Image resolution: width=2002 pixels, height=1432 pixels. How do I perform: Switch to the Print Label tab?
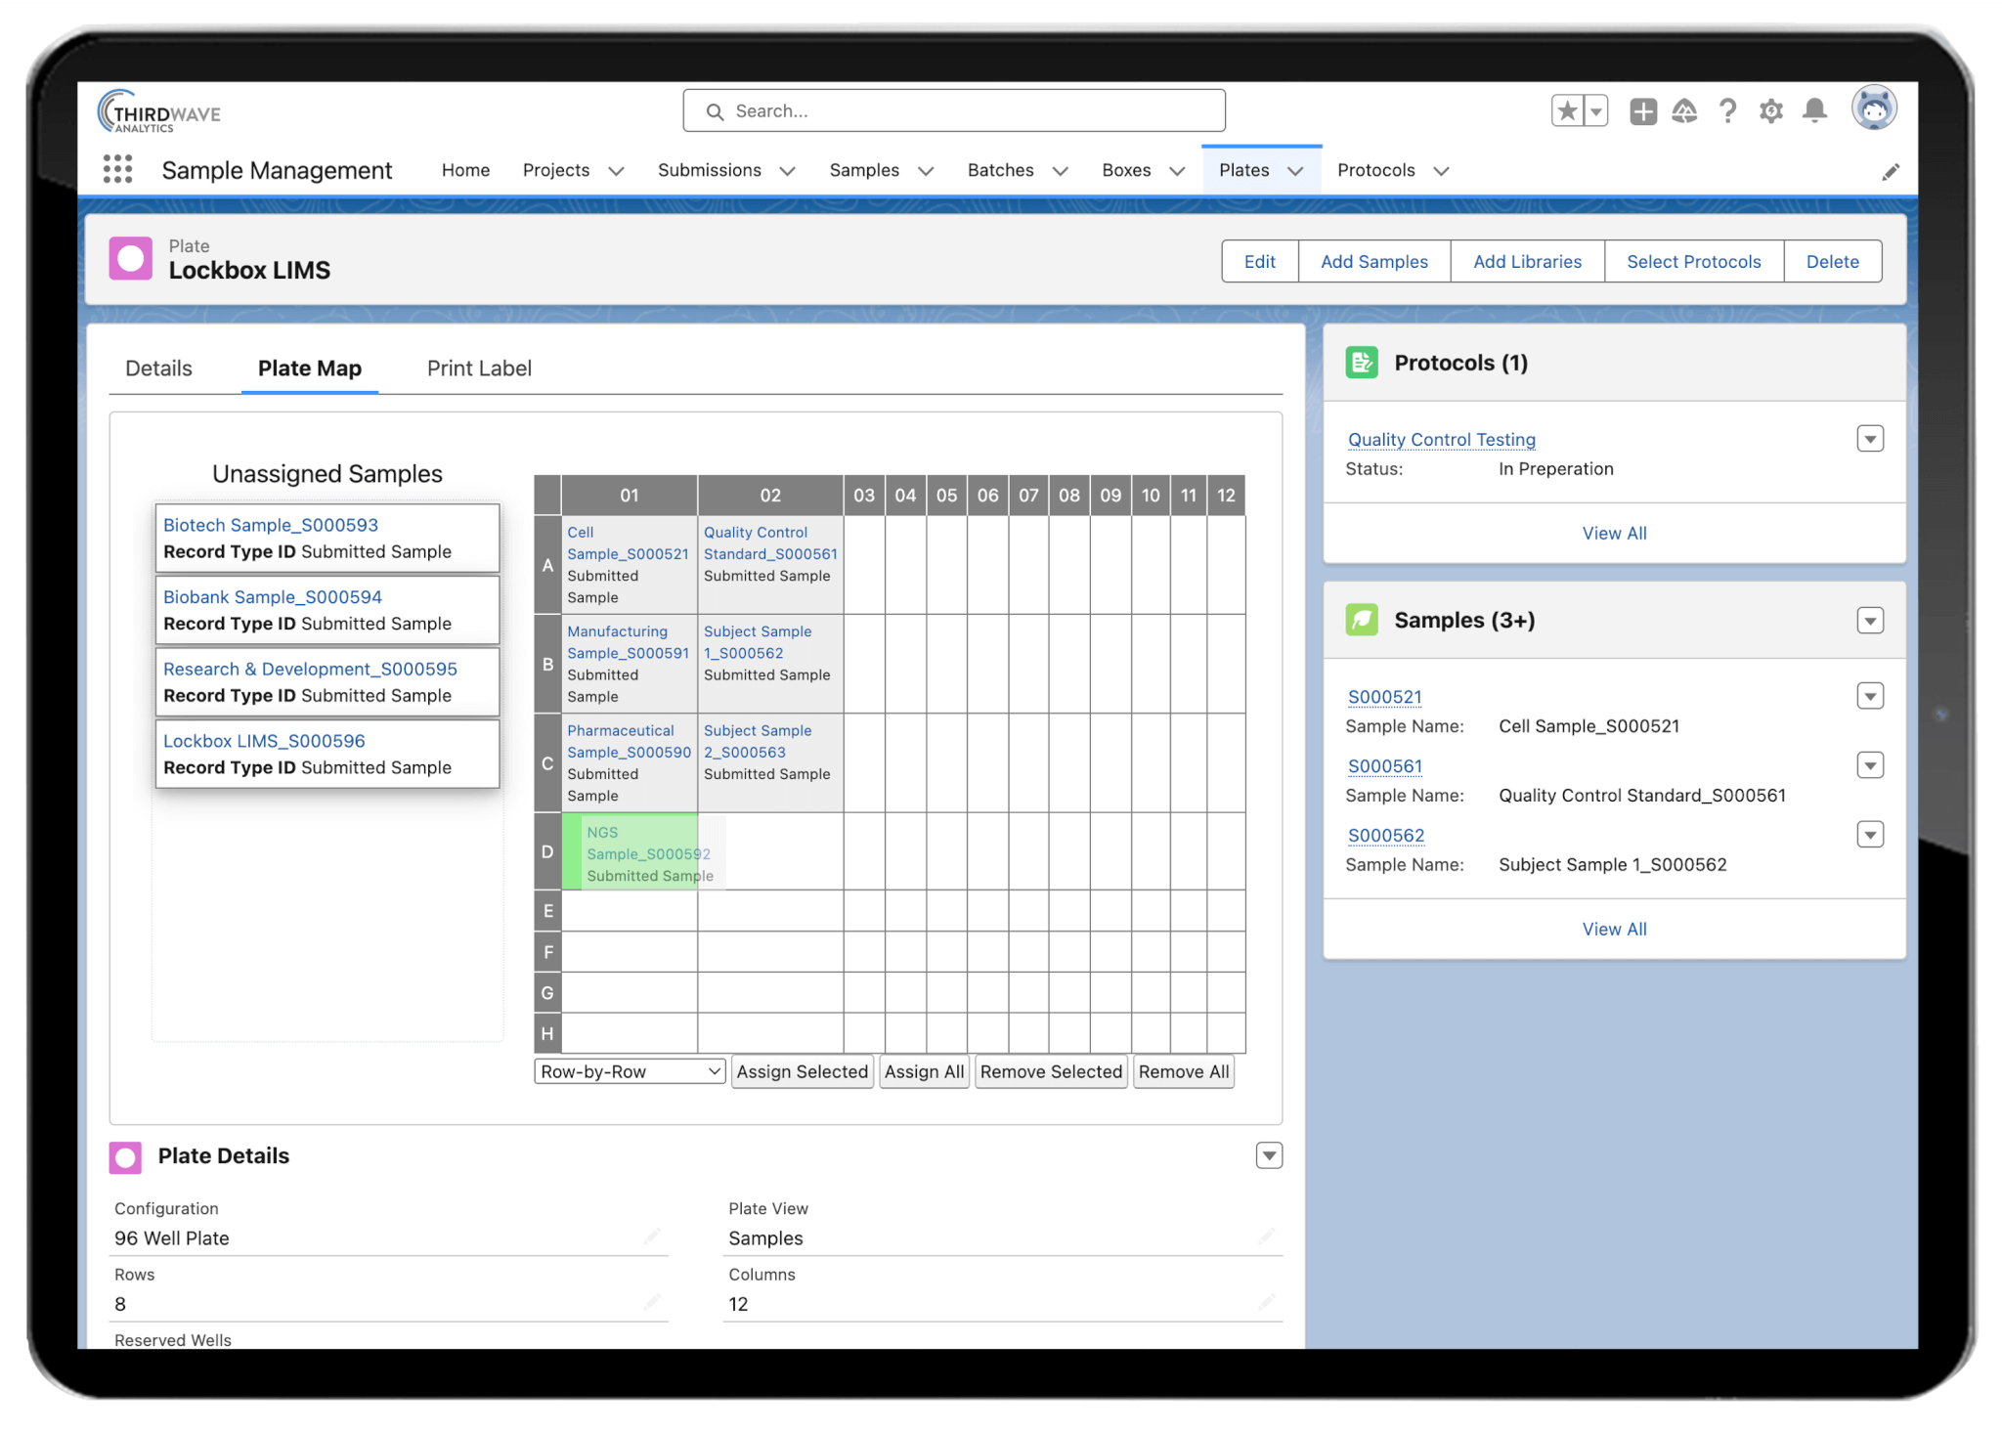pyautogui.click(x=479, y=369)
